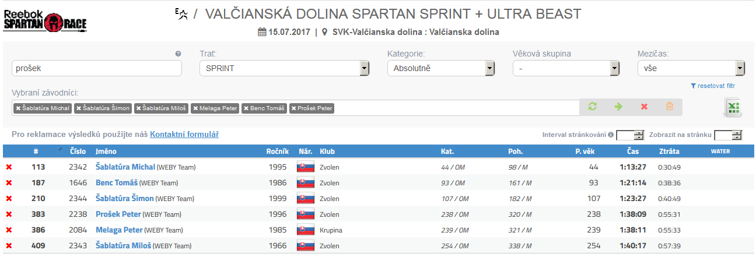Open the Kontaktní formulář link
The width and height of the screenshot is (756, 257).
184,135
